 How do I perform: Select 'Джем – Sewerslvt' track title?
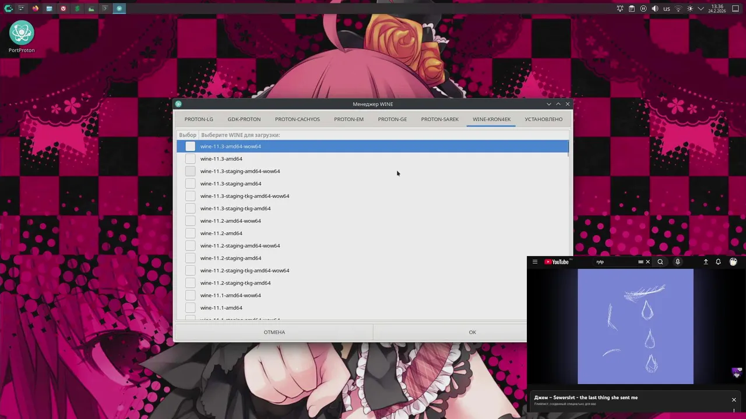586,397
